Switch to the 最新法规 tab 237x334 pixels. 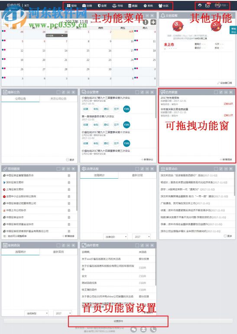(x=137, y=175)
